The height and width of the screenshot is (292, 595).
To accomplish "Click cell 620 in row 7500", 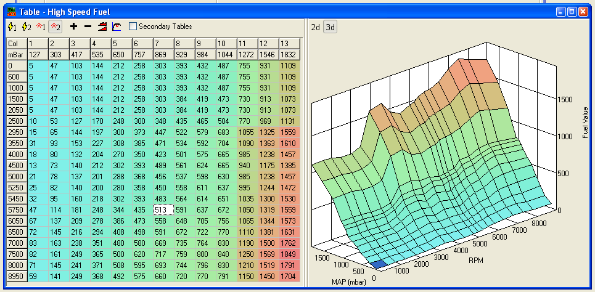I will pos(142,254).
